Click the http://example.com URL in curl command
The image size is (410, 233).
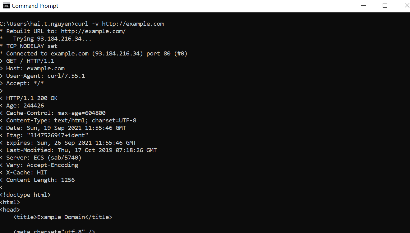coord(133,24)
